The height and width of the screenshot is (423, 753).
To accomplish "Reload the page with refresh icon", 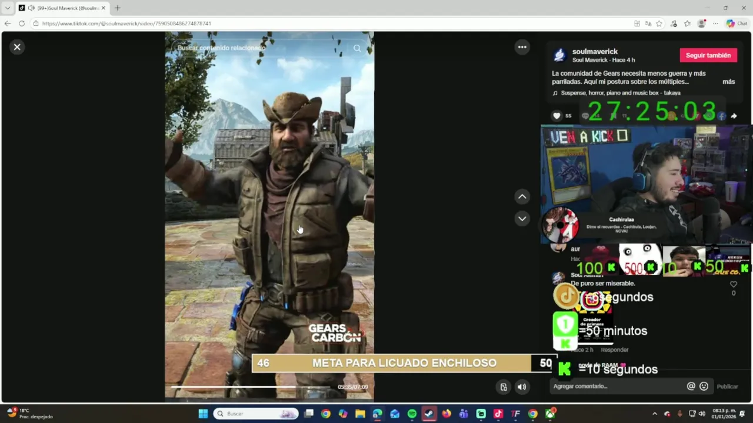I will point(22,23).
